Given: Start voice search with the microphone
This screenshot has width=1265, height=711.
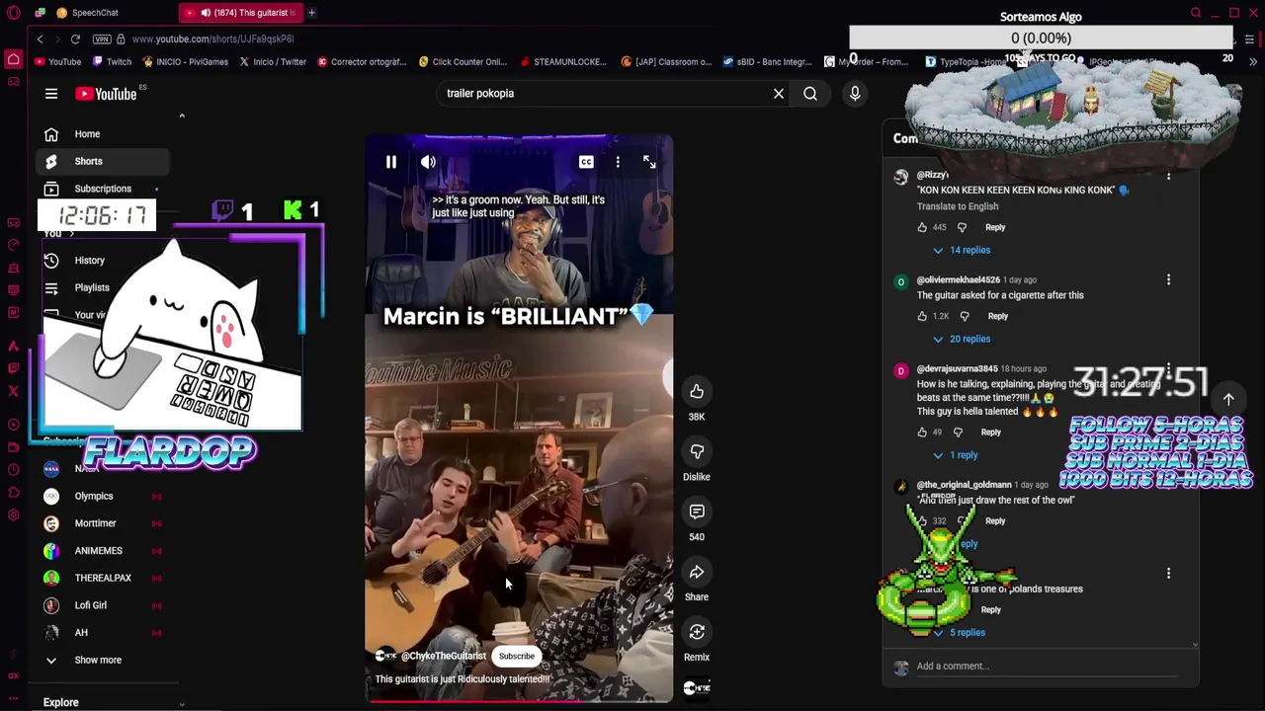Looking at the screenshot, I should tap(855, 94).
